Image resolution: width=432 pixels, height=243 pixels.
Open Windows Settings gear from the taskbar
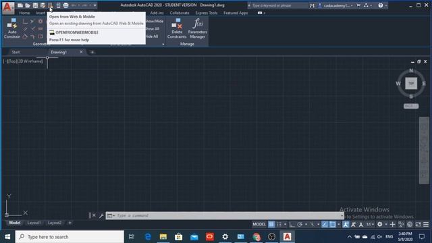[x=225, y=237]
